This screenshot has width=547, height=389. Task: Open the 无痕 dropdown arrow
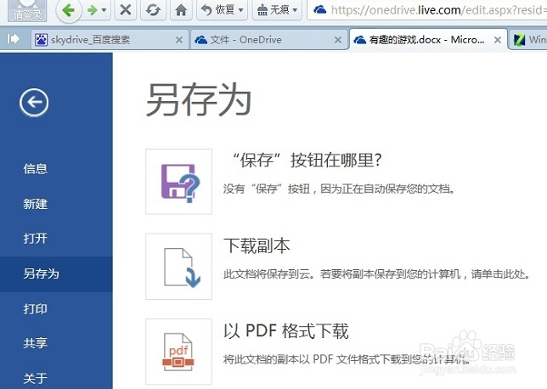pyautogui.click(x=296, y=10)
